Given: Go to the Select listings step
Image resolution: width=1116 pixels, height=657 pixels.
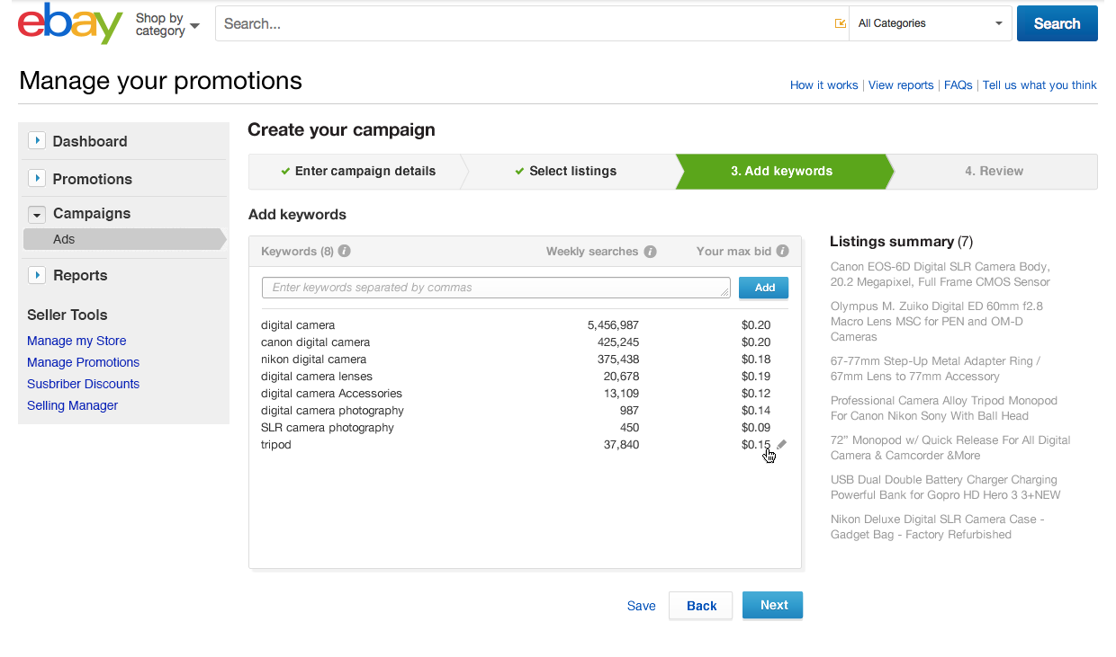Looking at the screenshot, I should pos(566,171).
